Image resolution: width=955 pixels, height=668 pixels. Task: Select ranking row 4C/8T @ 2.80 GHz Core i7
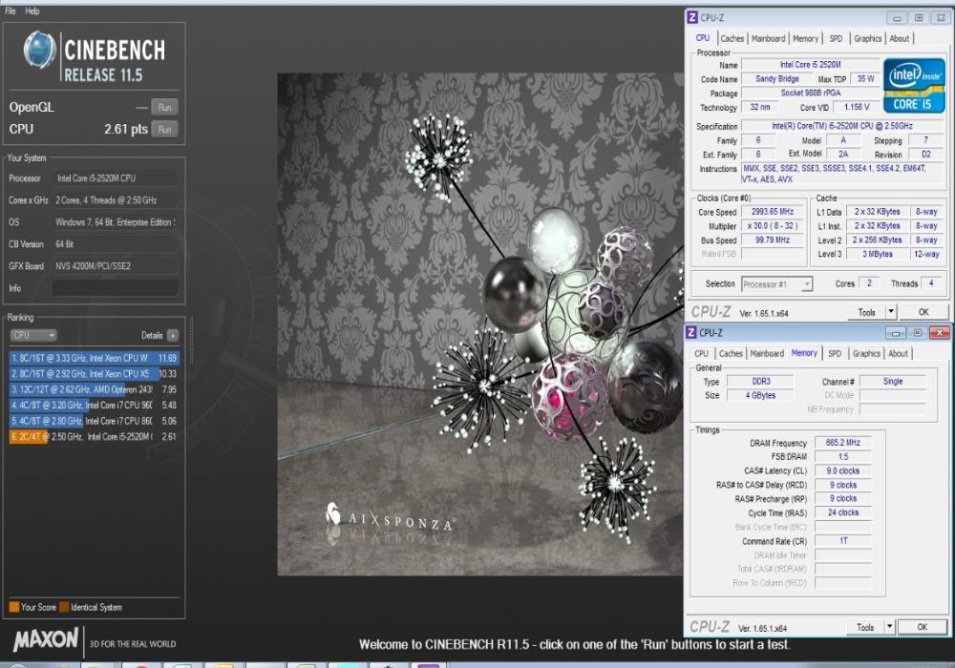pos(95,421)
